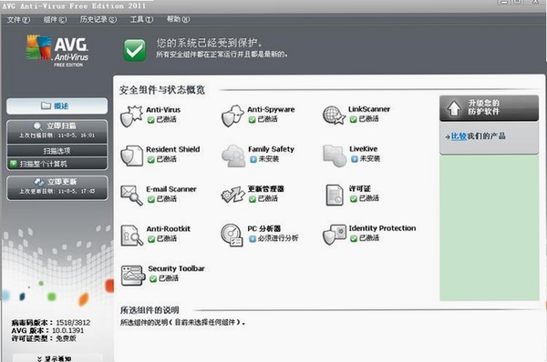Screen dimensions: 547x362
Task: Click the LiveKive label
Action: coord(364,148)
